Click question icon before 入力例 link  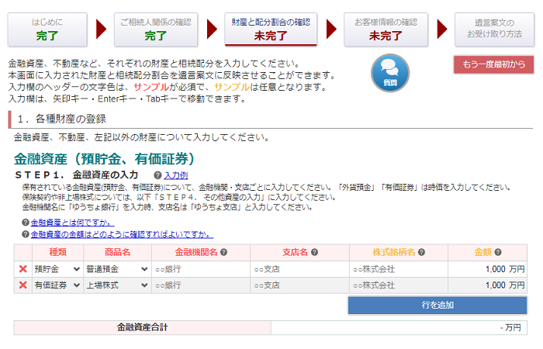[158, 175]
